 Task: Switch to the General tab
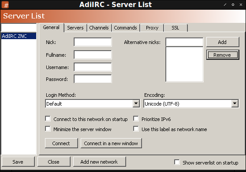pos(51,27)
